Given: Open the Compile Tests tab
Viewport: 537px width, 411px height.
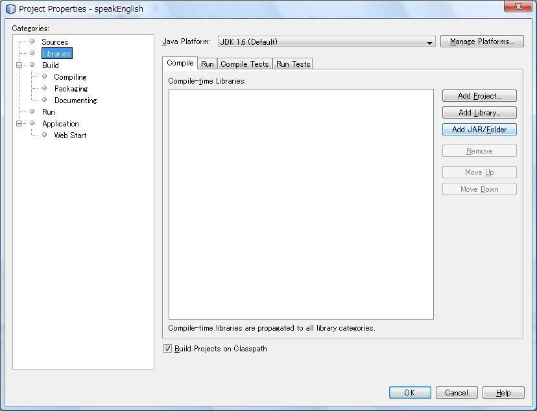Looking at the screenshot, I should 245,64.
